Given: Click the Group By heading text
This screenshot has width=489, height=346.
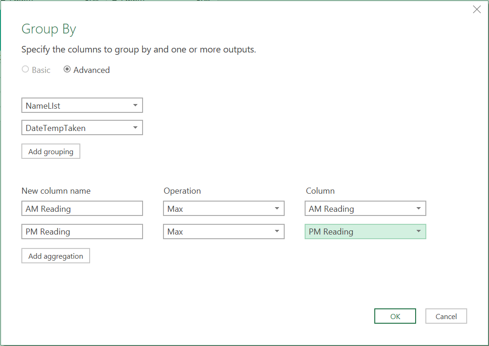Looking at the screenshot, I should [x=49, y=29].
